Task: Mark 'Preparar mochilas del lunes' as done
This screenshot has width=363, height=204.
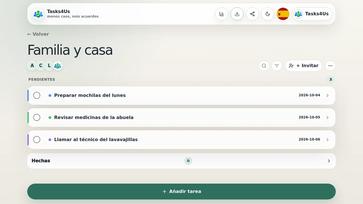Action: point(37,95)
